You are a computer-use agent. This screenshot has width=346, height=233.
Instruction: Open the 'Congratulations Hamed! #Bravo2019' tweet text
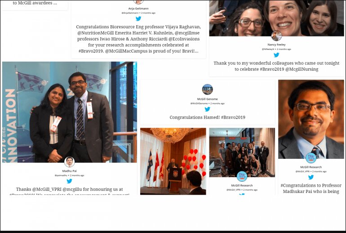click(x=208, y=117)
